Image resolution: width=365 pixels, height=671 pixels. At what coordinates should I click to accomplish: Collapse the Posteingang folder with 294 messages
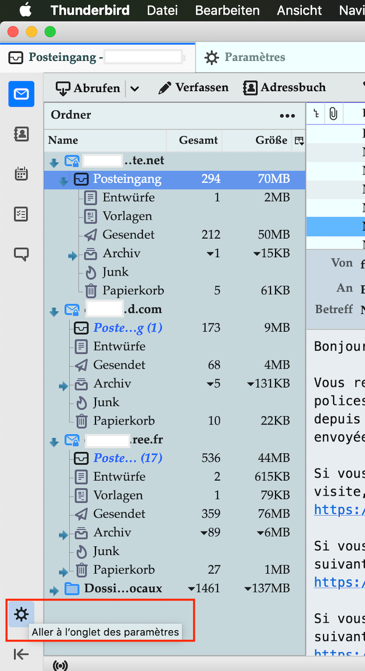pos(63,181)
